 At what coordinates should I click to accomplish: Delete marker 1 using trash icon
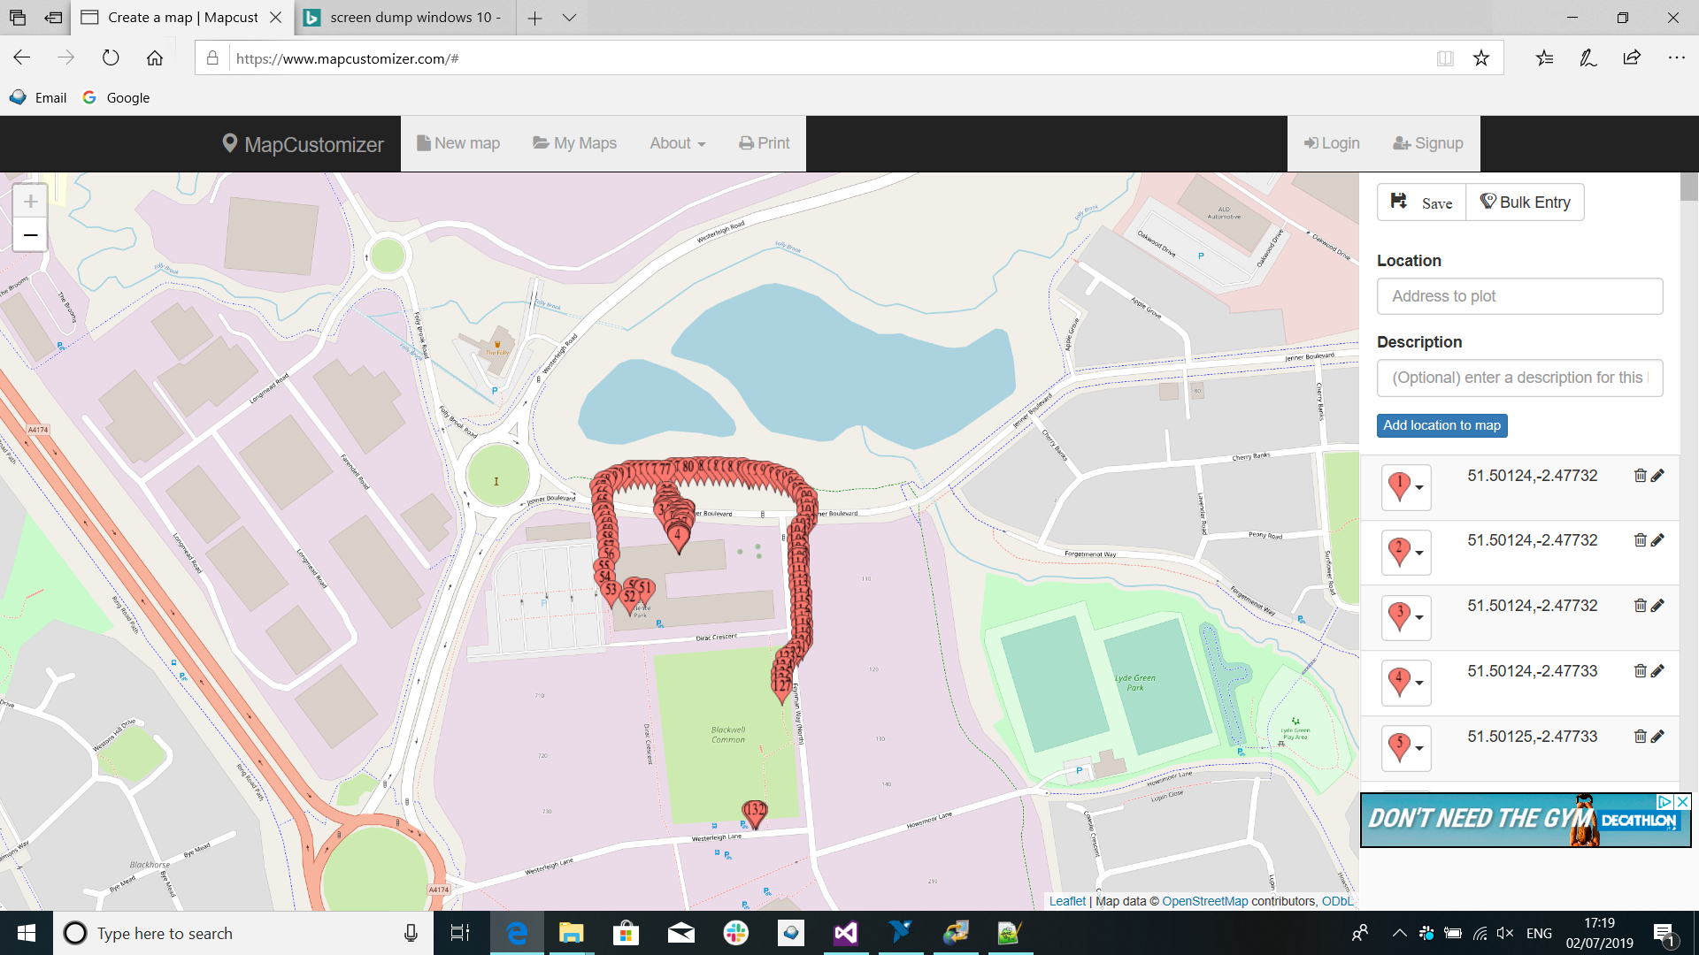(x=1640, y=476)
